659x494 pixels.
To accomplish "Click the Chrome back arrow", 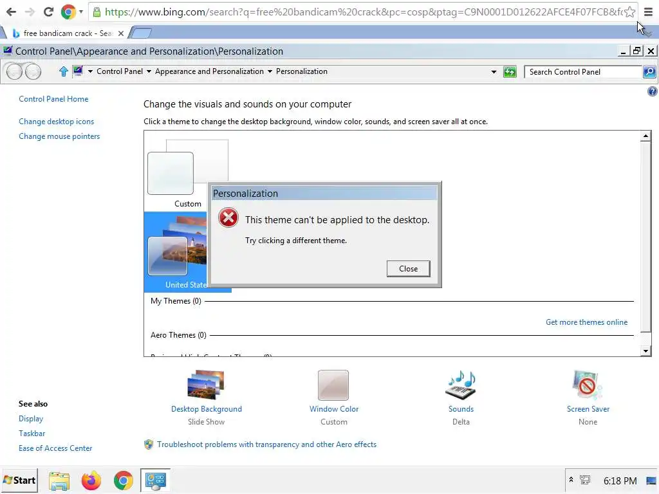I will pos(12,12).
